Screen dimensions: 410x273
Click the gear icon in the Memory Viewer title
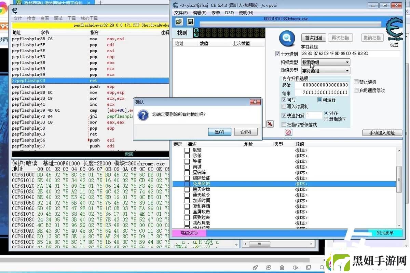15,11
